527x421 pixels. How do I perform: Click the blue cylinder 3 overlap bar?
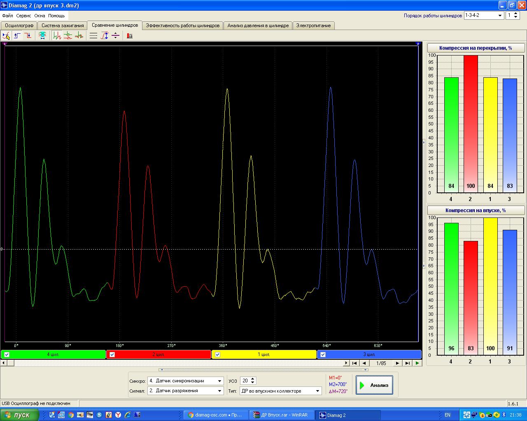point(510,136)
